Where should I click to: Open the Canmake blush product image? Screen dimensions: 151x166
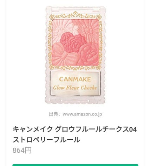click(75, 55)
